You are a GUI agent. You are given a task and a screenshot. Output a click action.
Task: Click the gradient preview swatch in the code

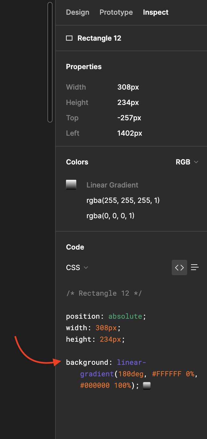[x=147, y=386]
